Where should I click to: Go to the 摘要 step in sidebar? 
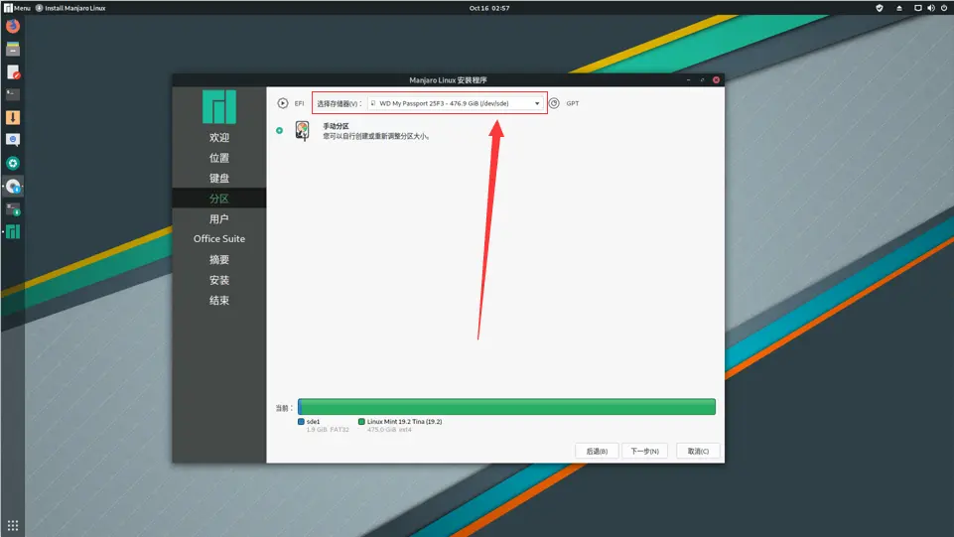[x=219, y=260]
